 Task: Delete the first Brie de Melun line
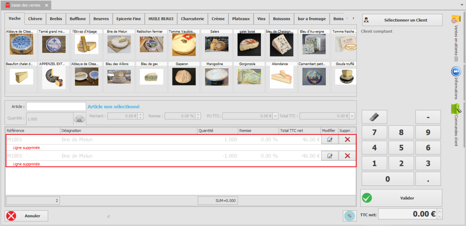click(347, 140)
